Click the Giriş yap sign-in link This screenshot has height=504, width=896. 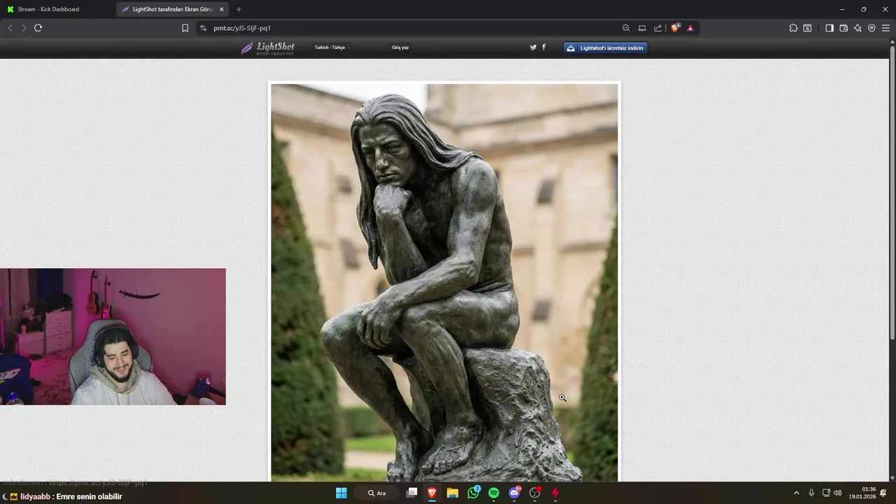[400, 48]
